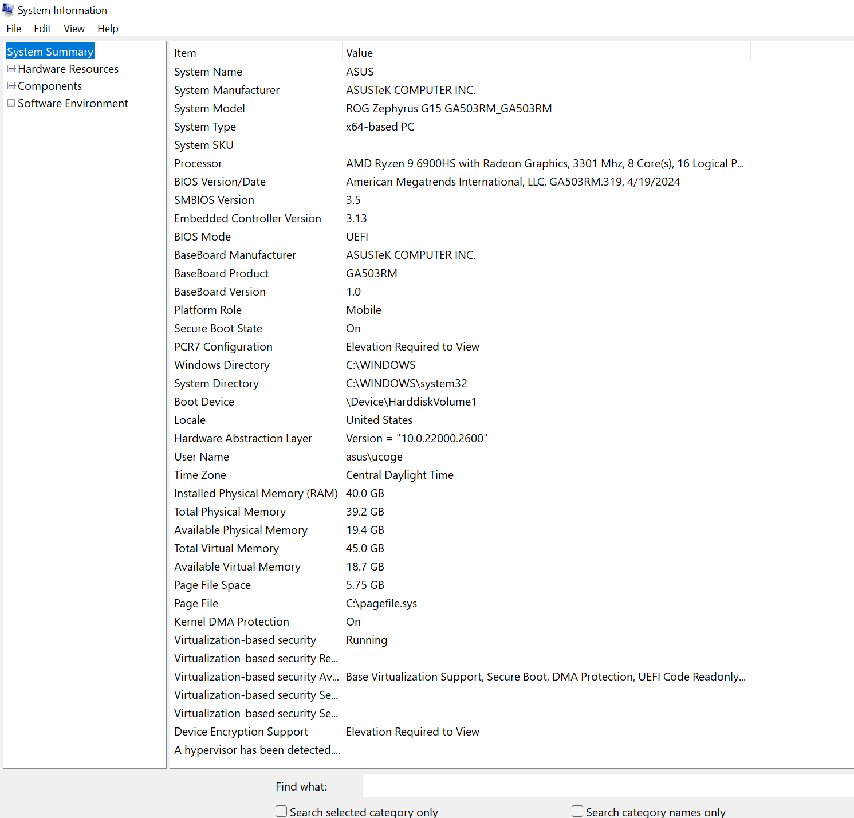Viewport: 854px width, 818px height.
Task: Select System Summary in the tree
Action: (x=50, y=52)
